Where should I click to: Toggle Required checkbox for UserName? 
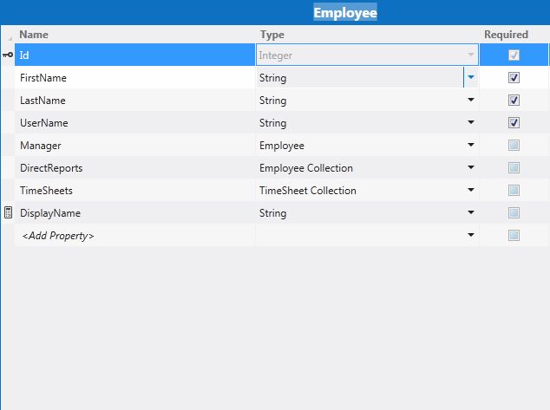(x=514, y=122)
